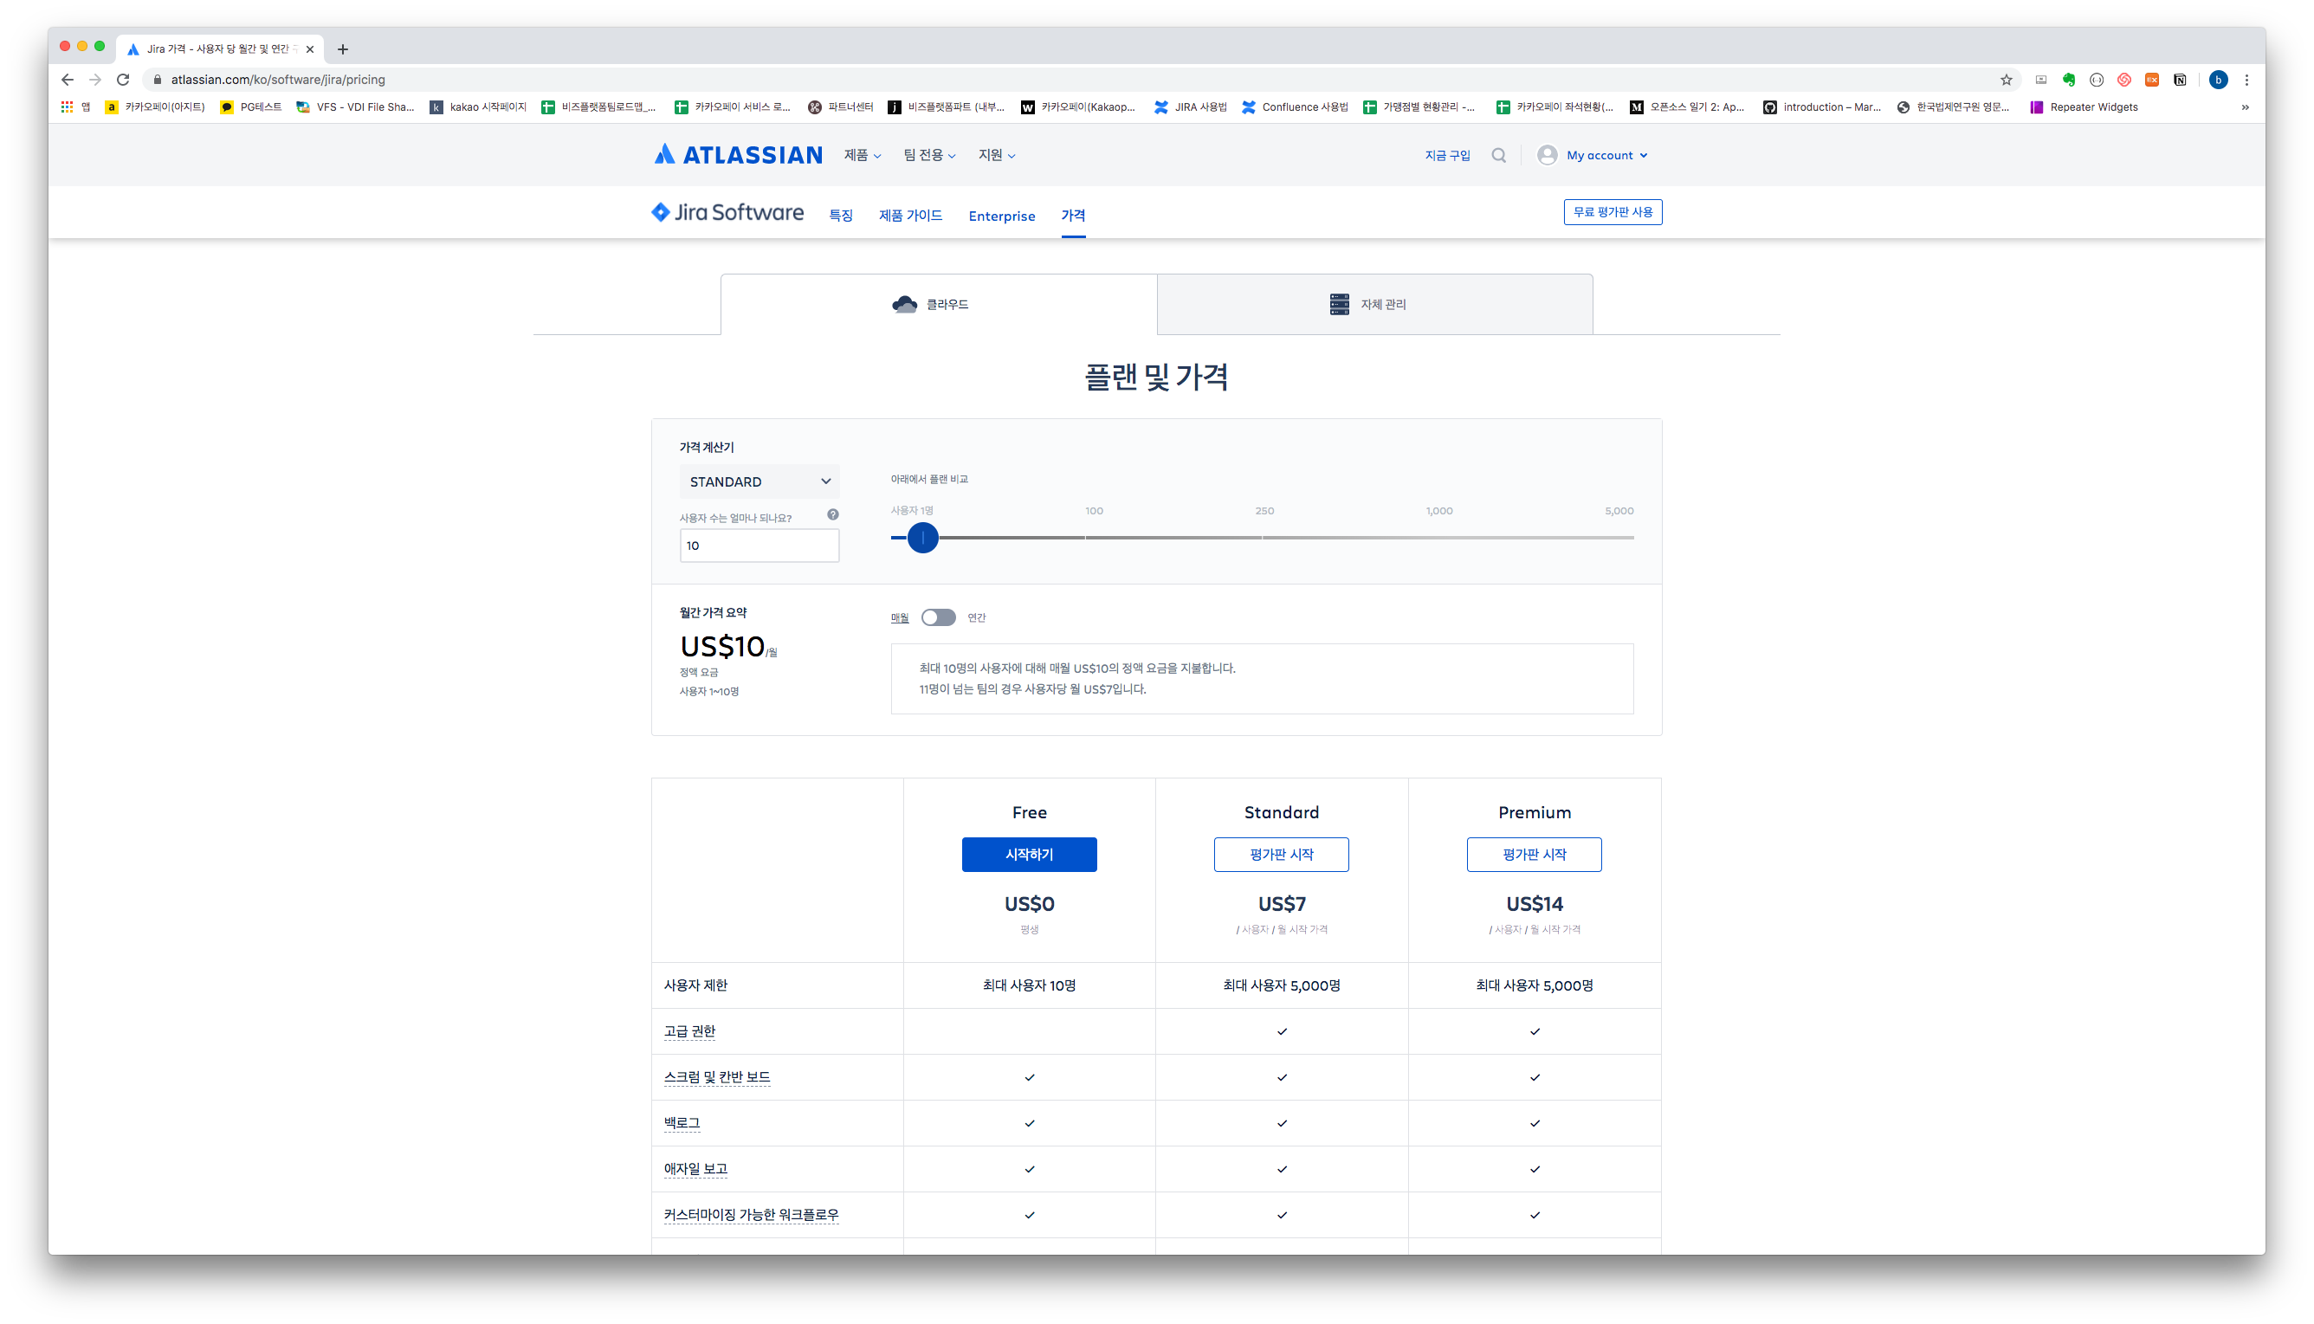
Task: Click the user count slider handle
Action: click(x=922, y=539)
